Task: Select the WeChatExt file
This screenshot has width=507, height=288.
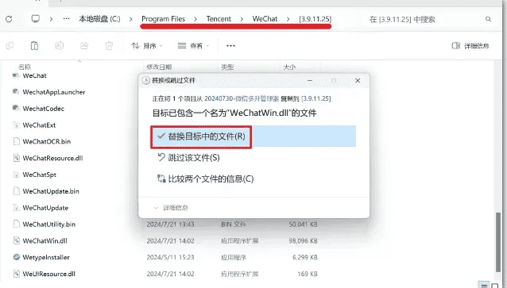Action: [x=39, y=125]
